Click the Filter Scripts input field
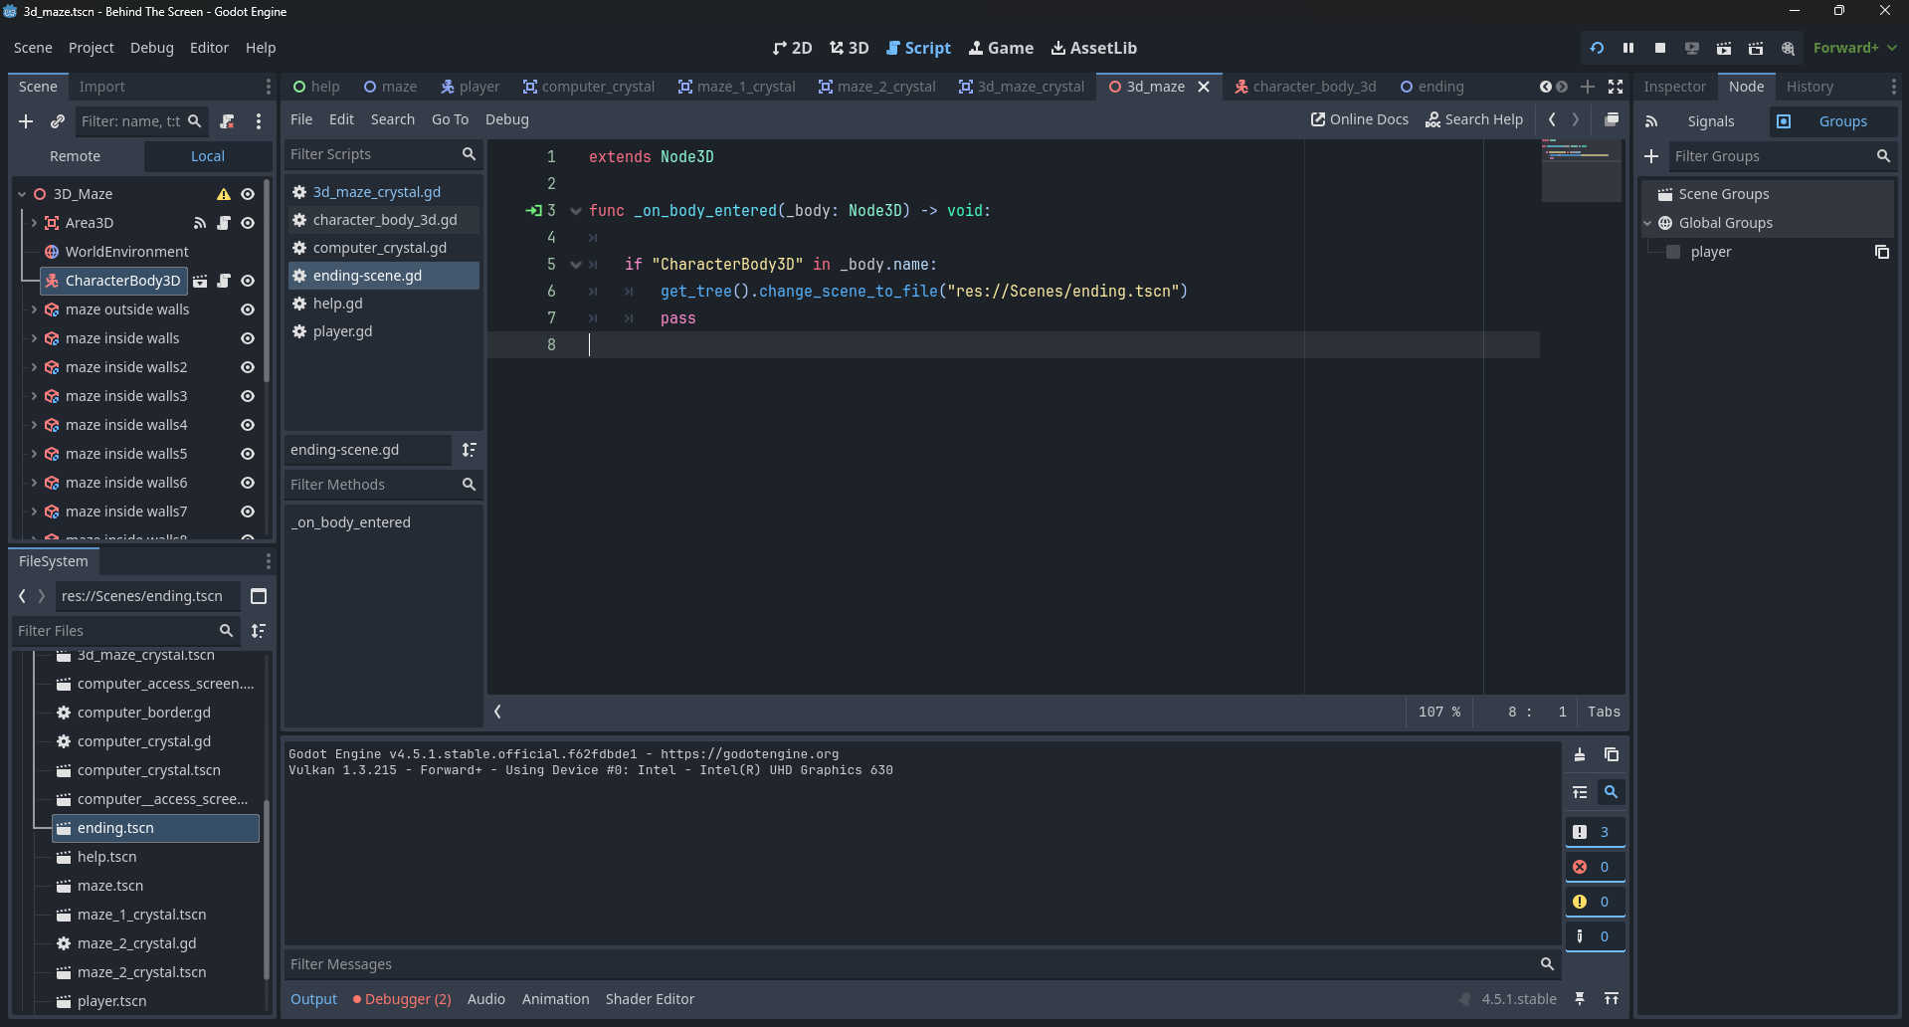This screenshot has height=1027, width=1909. pos(372,154)
